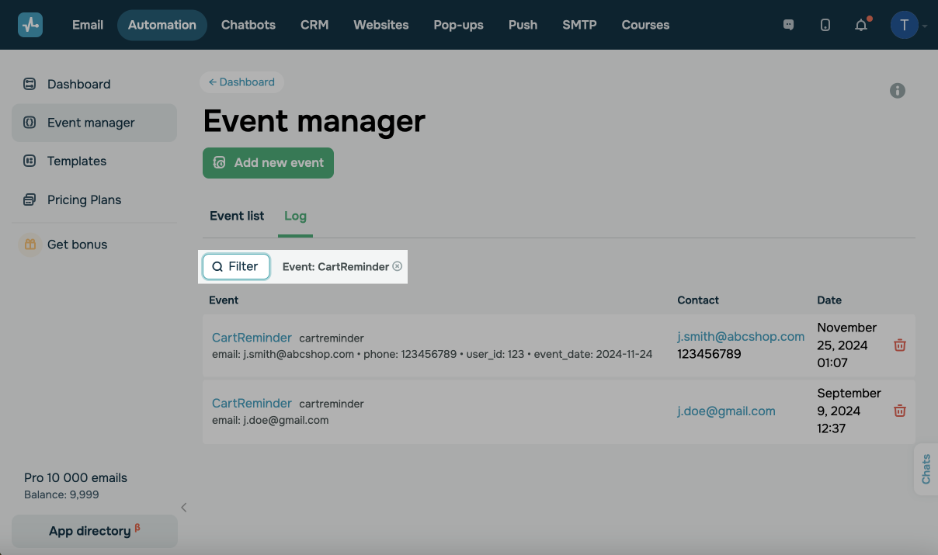Open the Dashboard sidebar item
This screenshot has width=938, height=555.
point(94,84)
